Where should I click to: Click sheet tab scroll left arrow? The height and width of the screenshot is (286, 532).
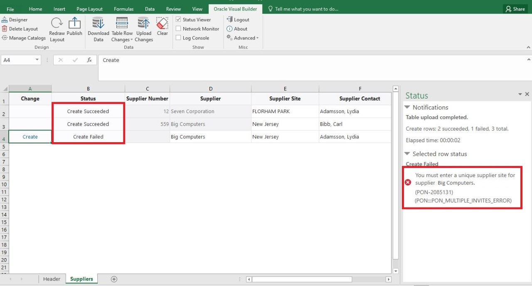(x=10, y=279)
